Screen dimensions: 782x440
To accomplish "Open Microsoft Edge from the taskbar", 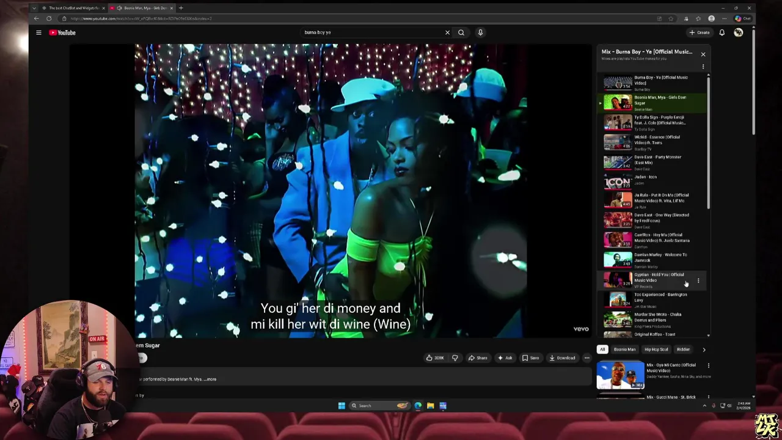I will [418, 405].
